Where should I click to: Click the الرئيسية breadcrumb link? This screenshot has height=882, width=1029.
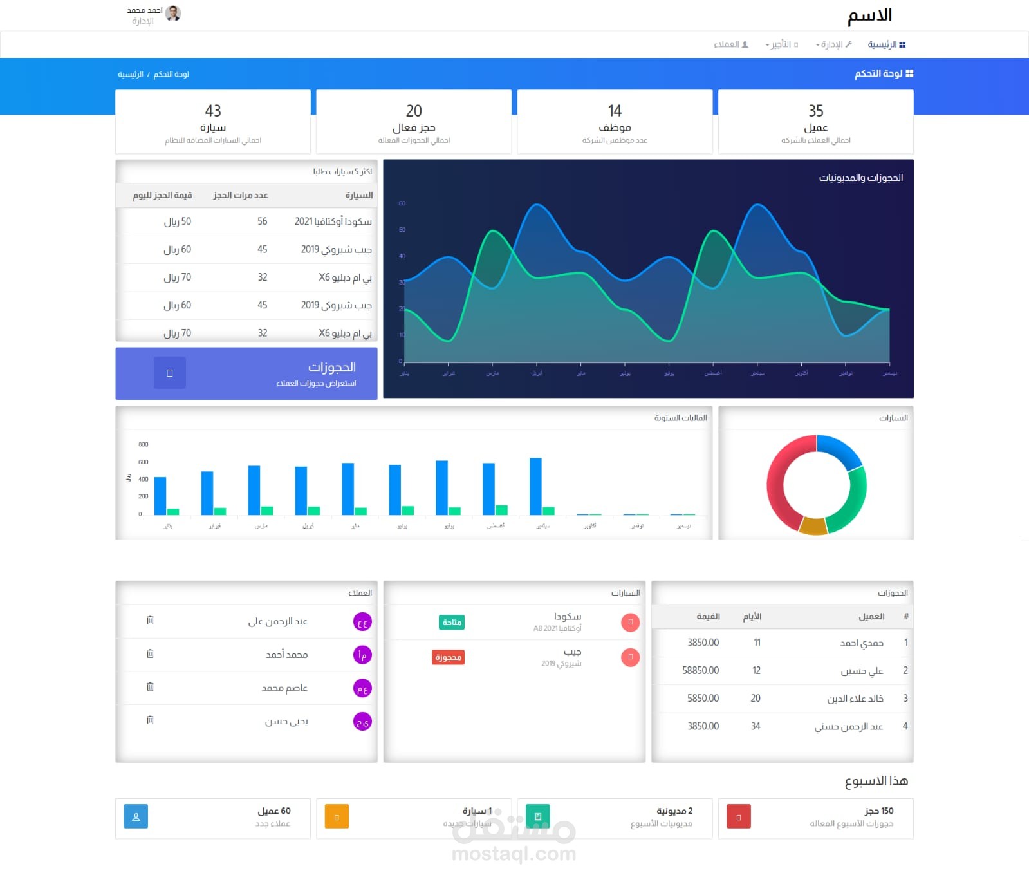[131, 75]
